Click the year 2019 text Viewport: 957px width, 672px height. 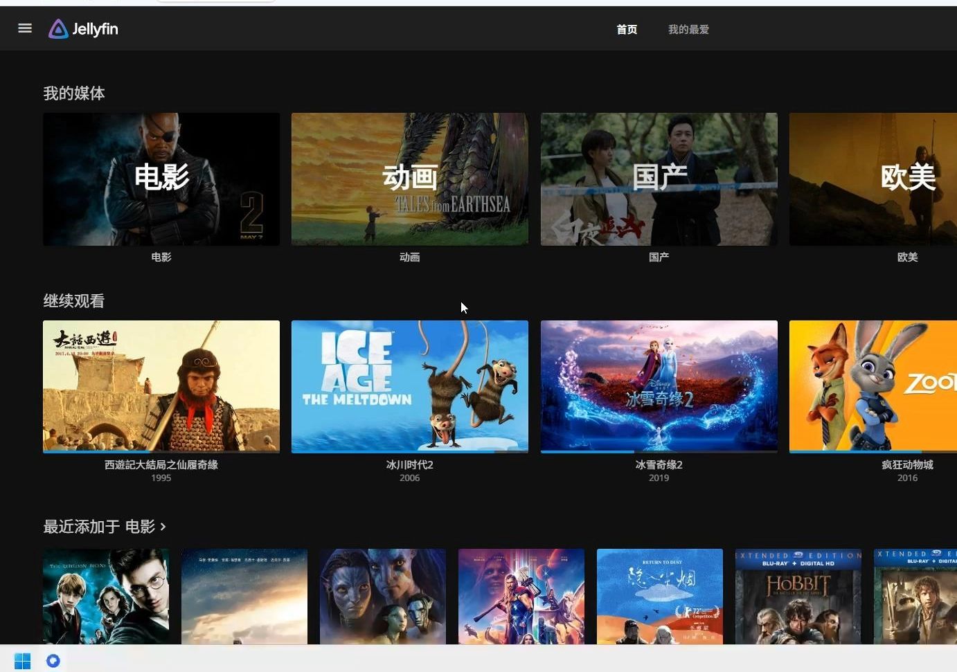(x=659, y=478)
